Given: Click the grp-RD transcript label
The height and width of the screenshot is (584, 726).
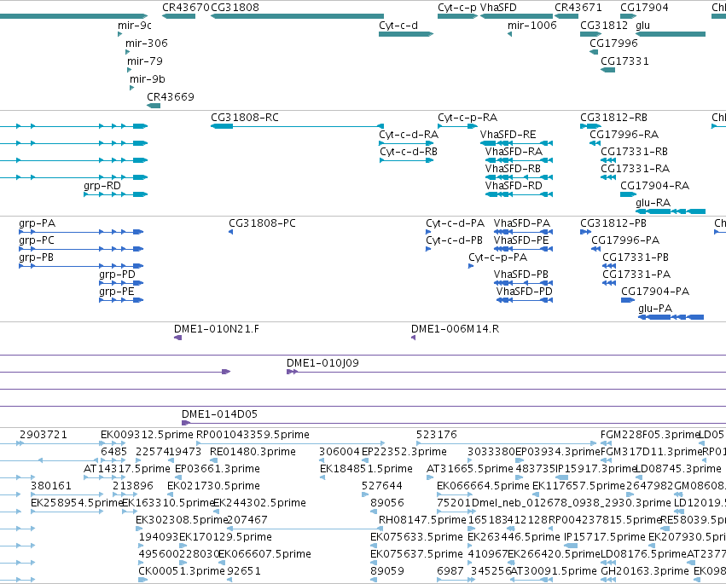Looking at the screenshot, I should pyautogui.click(x=102, y=186).
